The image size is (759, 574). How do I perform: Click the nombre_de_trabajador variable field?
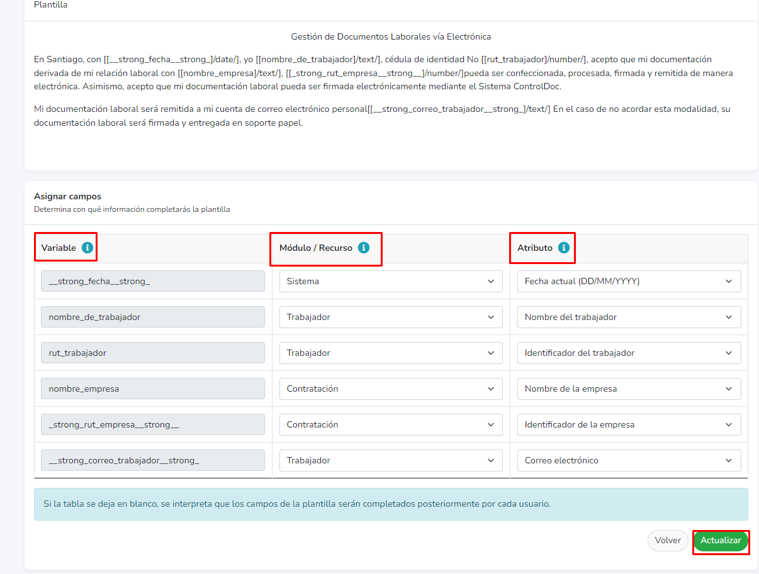tap(153, 317)
